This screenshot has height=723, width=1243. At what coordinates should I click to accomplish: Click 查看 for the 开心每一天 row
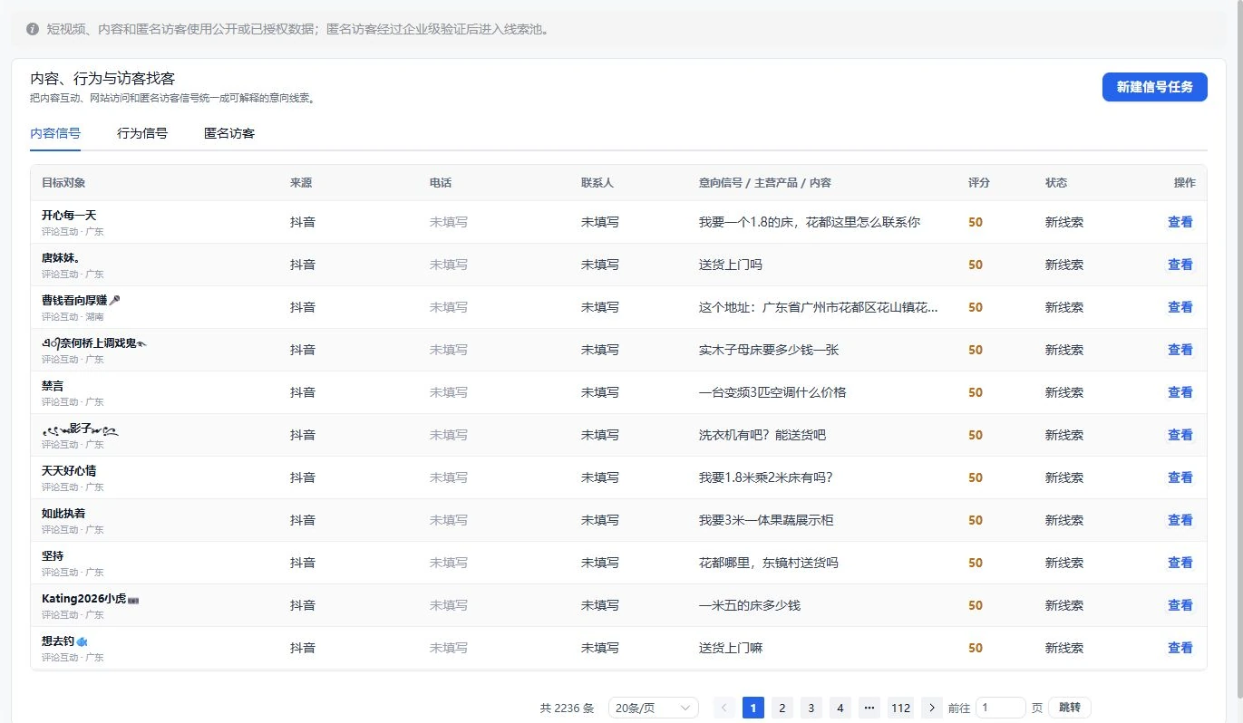[1180, 222]
